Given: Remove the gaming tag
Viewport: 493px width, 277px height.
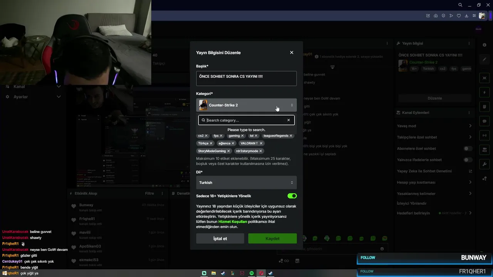Looking at the screenshot, I should 242,136.
